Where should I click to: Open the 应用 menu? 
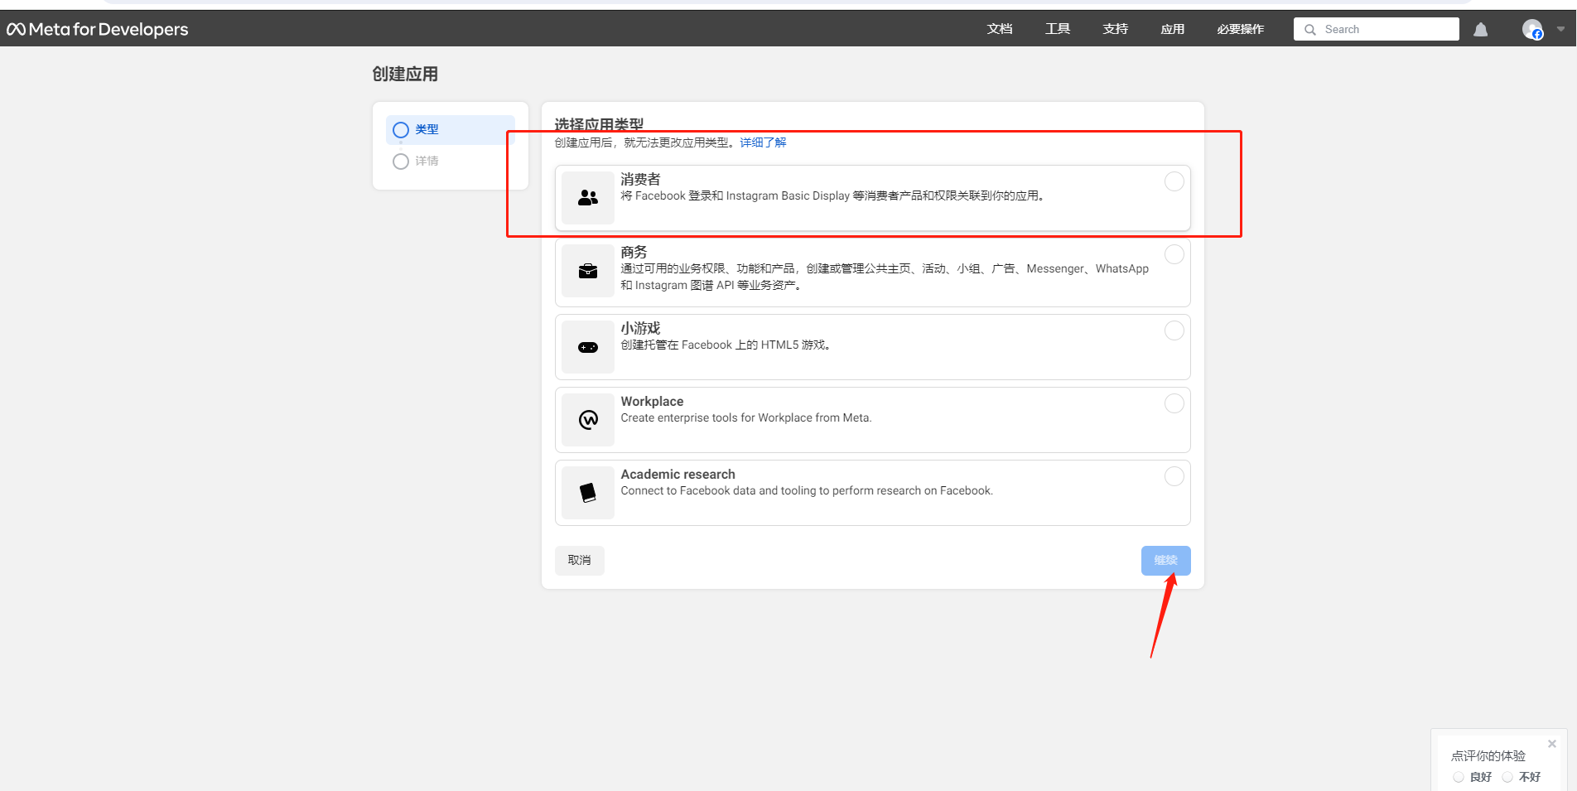click(x=1173, y=29)
